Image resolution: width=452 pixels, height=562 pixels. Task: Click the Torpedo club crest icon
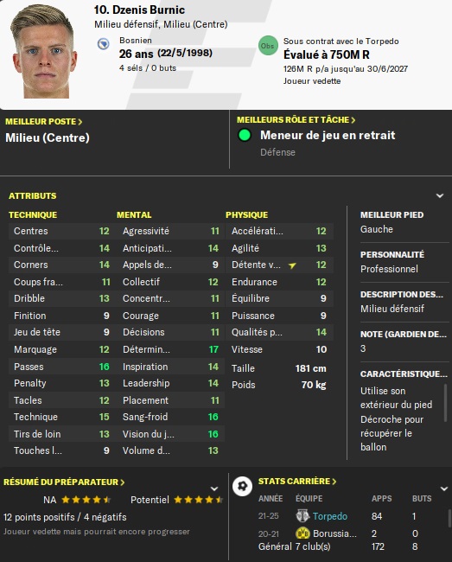click(x=302, y=516)
